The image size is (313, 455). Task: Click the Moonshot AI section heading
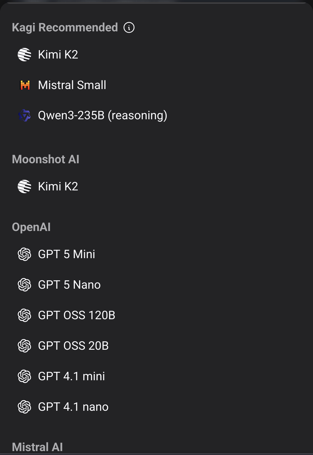pyautogui.click(x=45, y=159)
